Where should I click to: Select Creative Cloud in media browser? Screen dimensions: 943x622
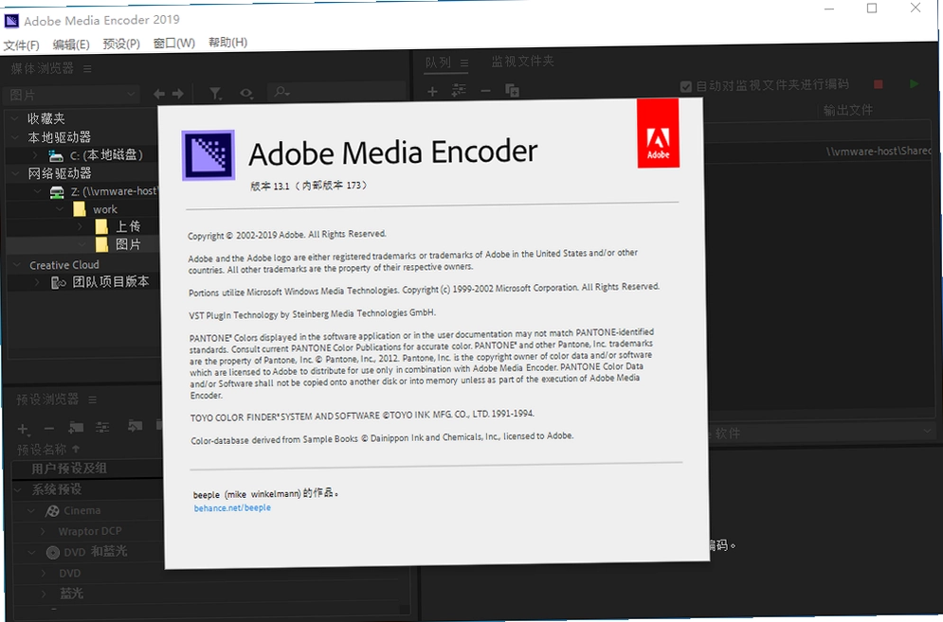tap(64, 265)
